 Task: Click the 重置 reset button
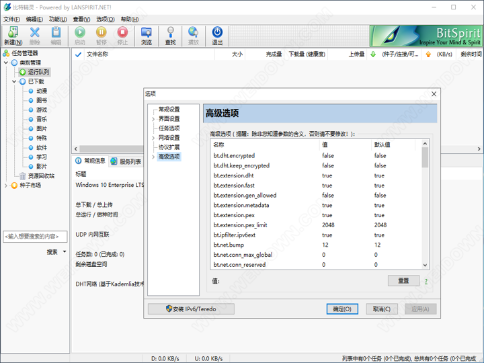403,280
